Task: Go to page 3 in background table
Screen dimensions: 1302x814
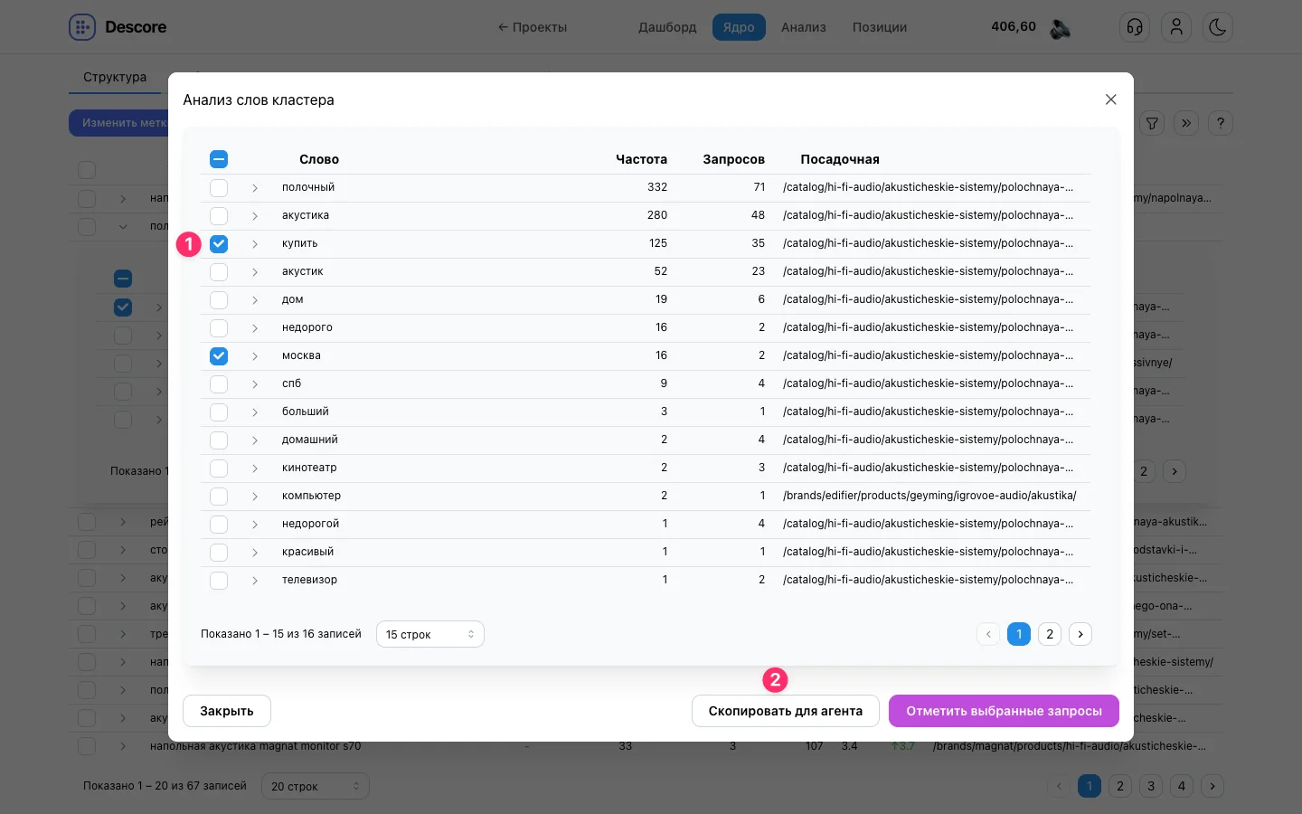Action: point(1151,786)
